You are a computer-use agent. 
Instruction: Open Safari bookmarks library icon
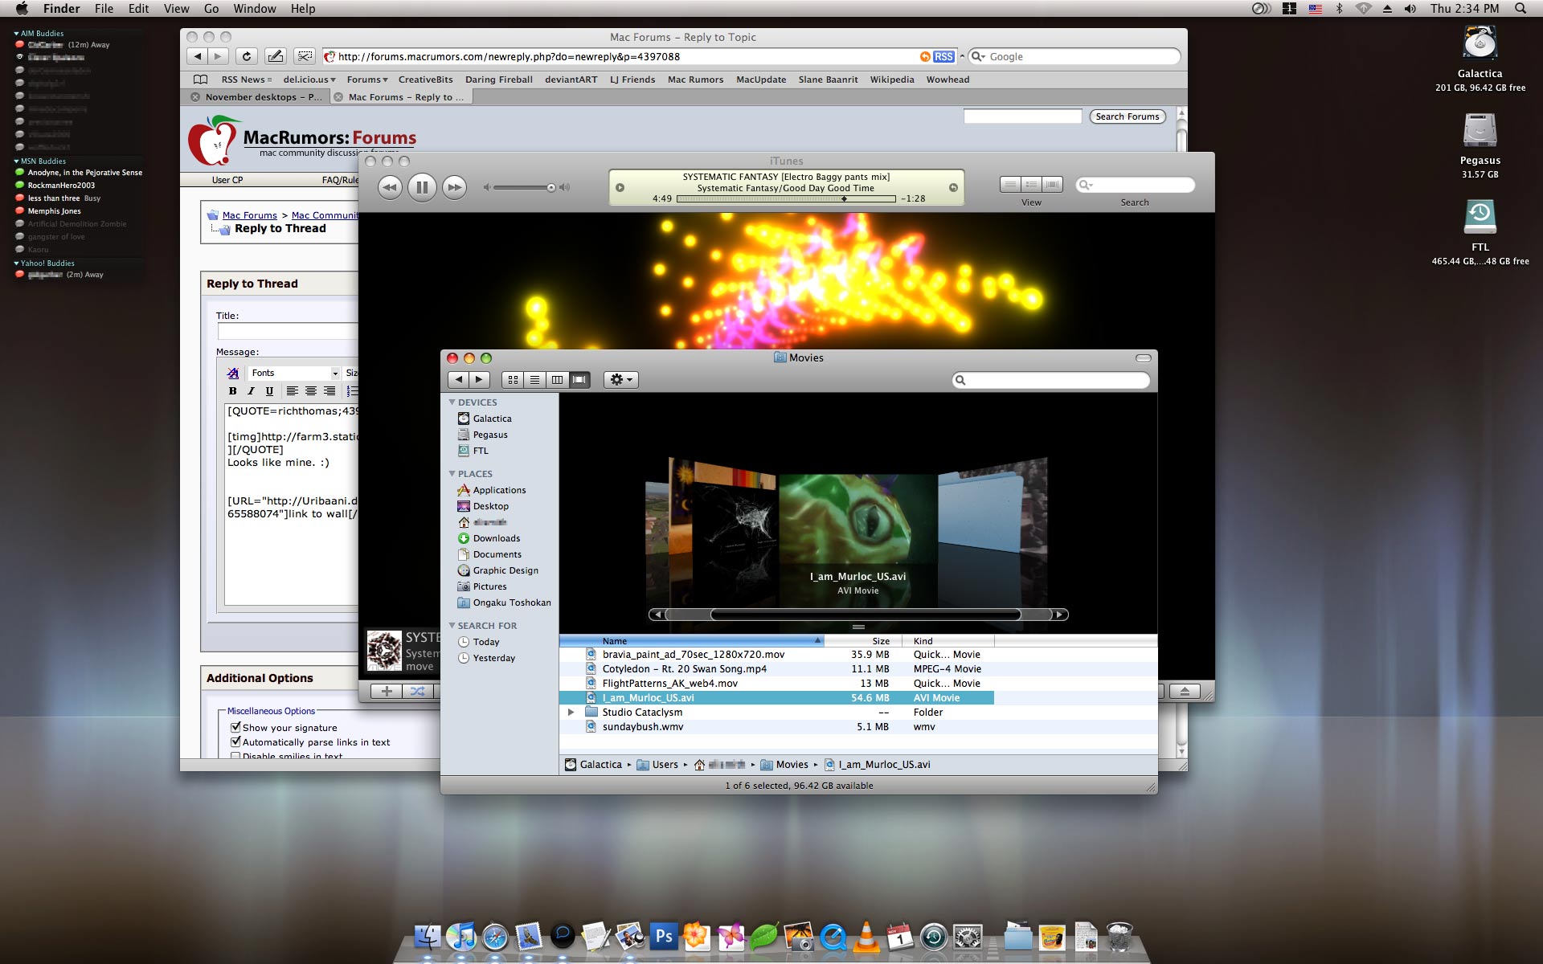[x=201, y=80]
